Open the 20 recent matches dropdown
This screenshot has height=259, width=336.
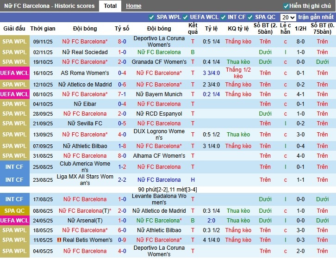[288, 17]
